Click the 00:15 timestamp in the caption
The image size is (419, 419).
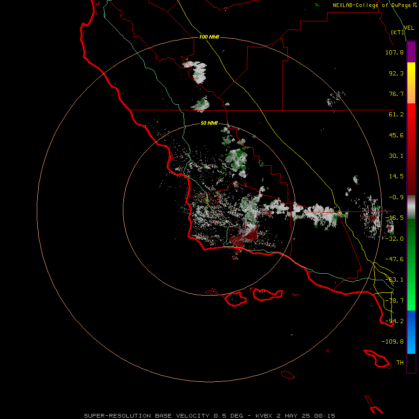click(x=324, y=416)
